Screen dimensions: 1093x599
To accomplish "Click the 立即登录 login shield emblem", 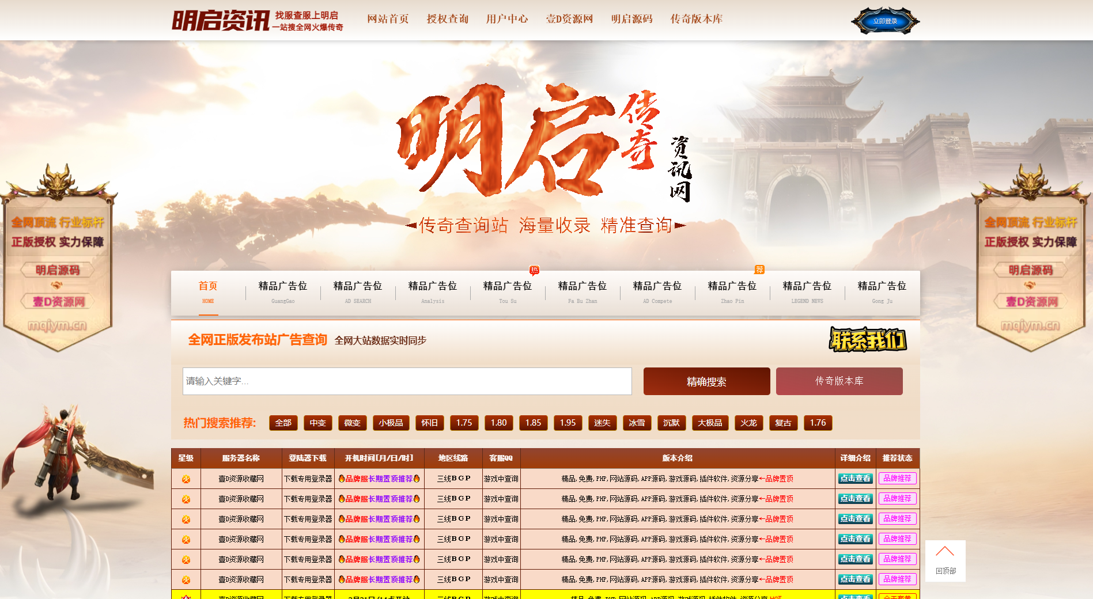I will (884, 21).
